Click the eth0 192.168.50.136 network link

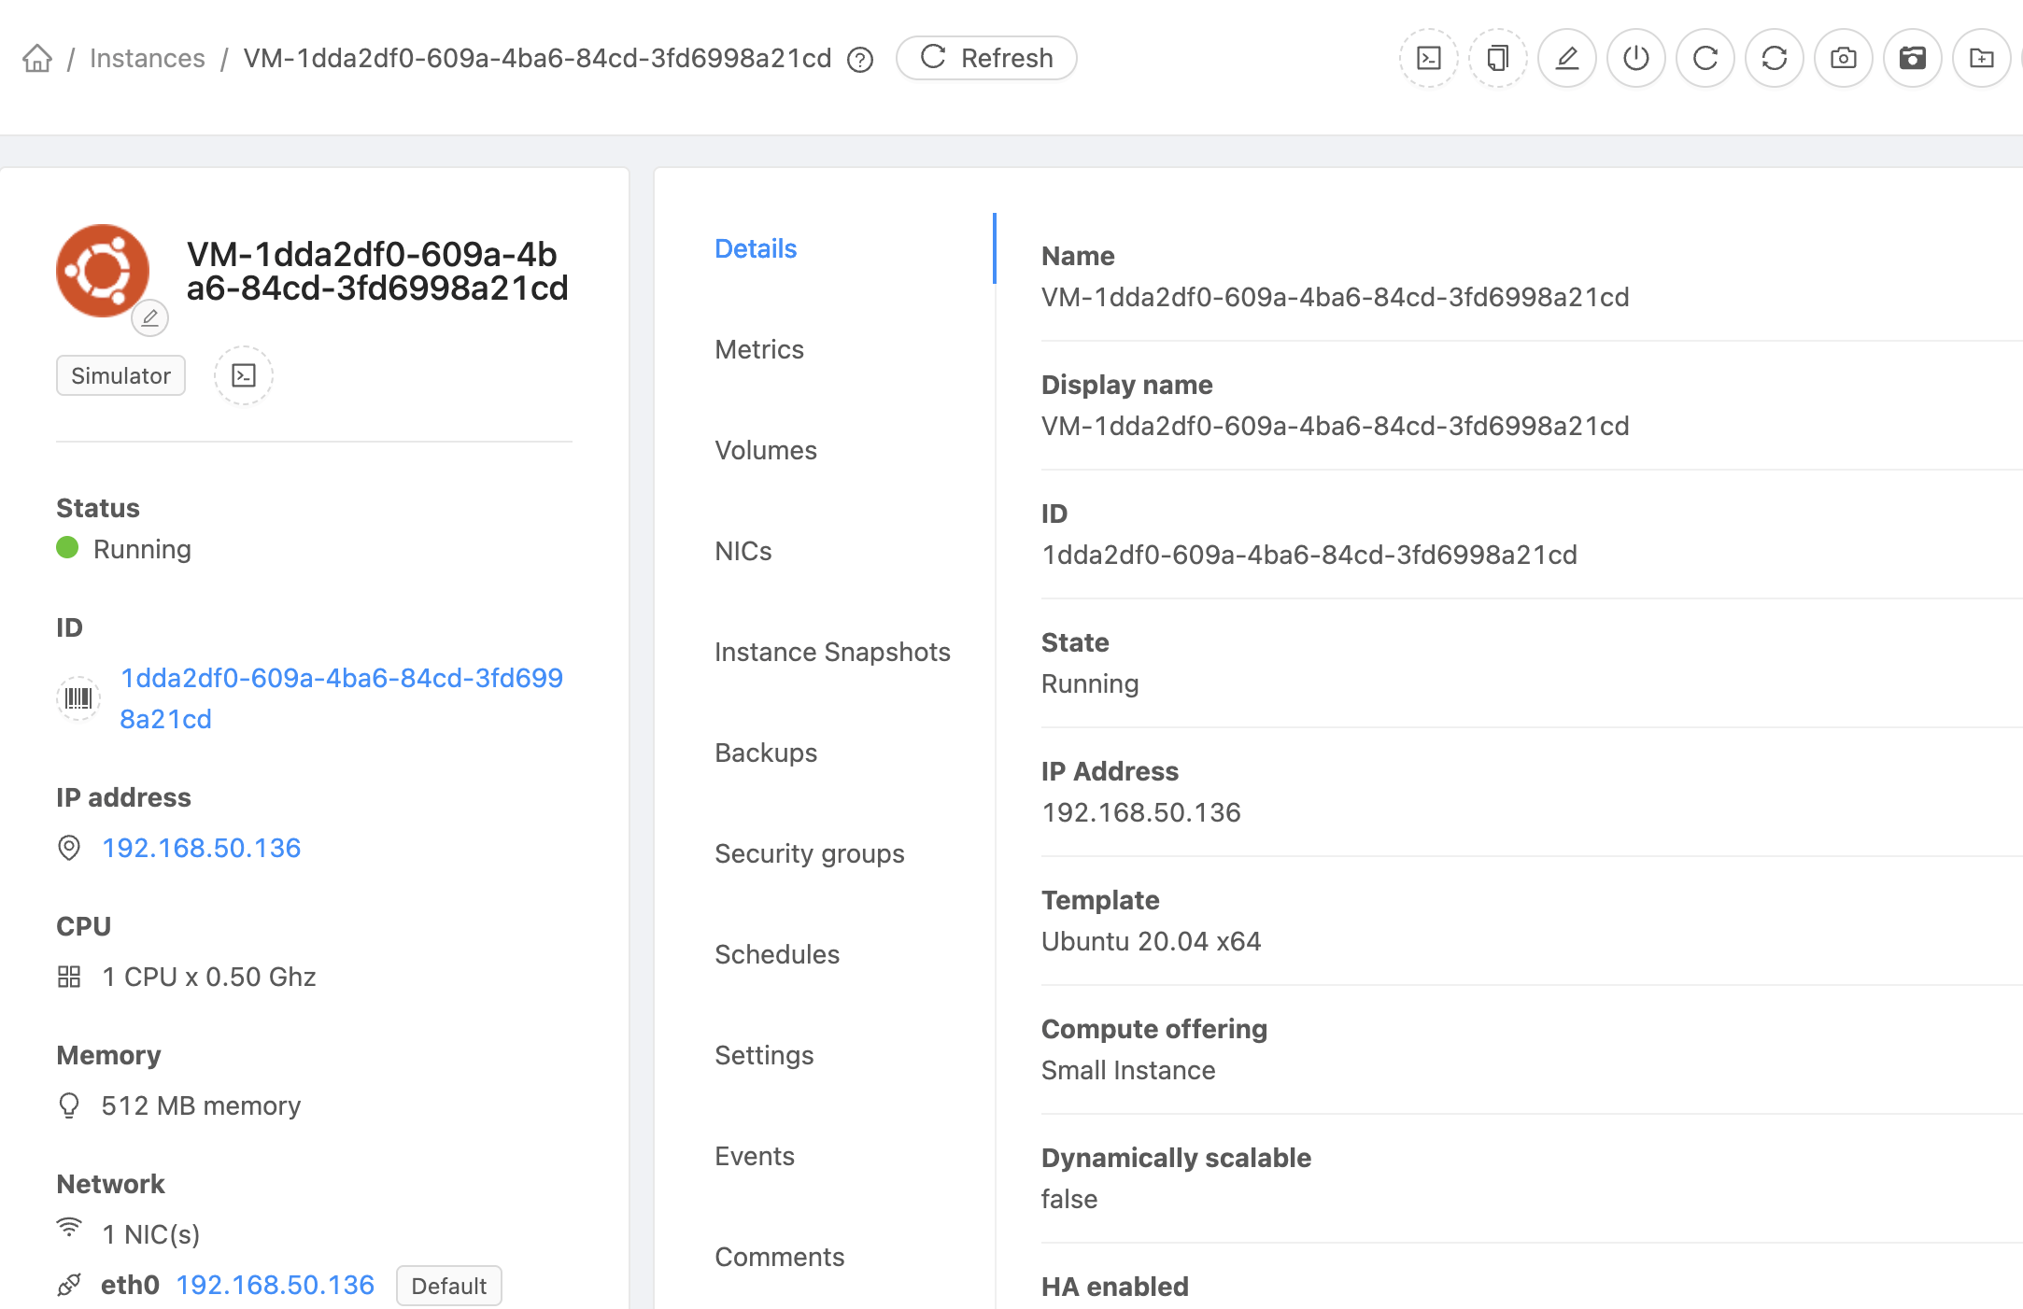coord(275,1285)
